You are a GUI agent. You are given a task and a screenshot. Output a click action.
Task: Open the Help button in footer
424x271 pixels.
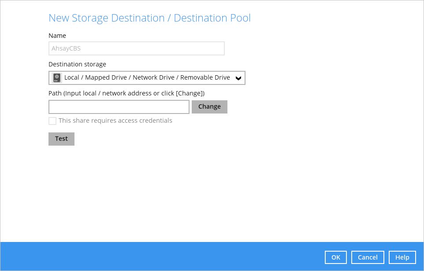pos(402,257)
